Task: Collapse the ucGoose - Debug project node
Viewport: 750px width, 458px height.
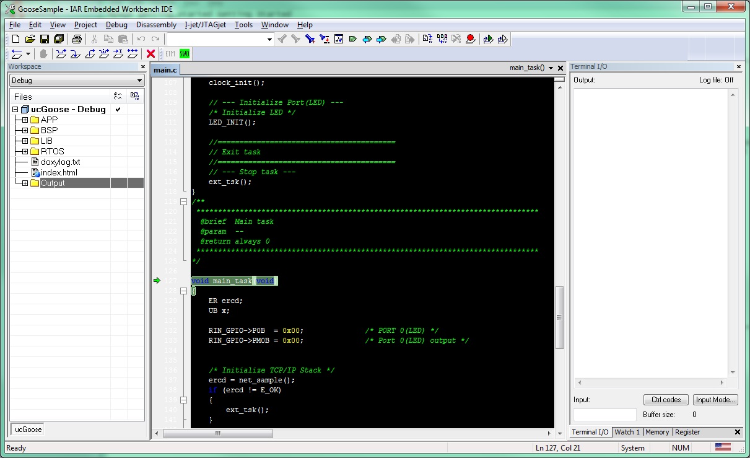Action: tap(15, 109)
